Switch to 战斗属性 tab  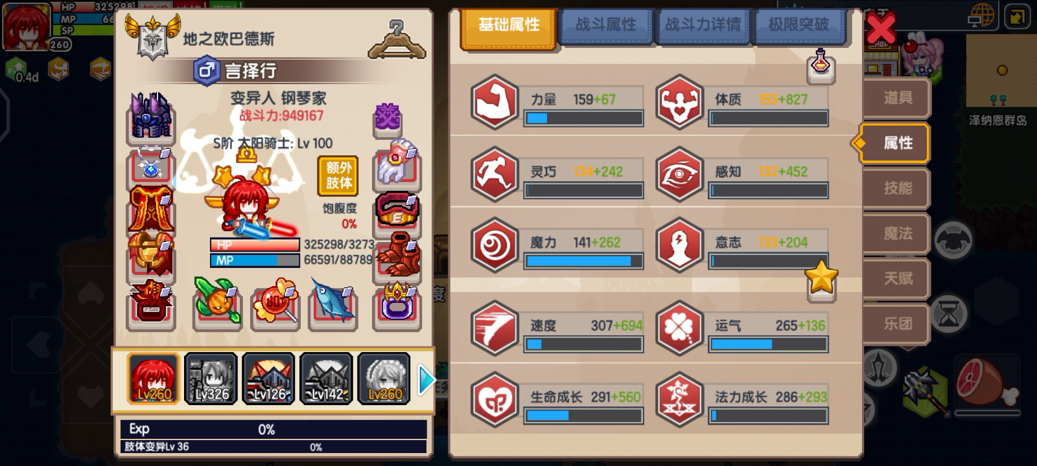pyautogui.click(x=606, y=25)
